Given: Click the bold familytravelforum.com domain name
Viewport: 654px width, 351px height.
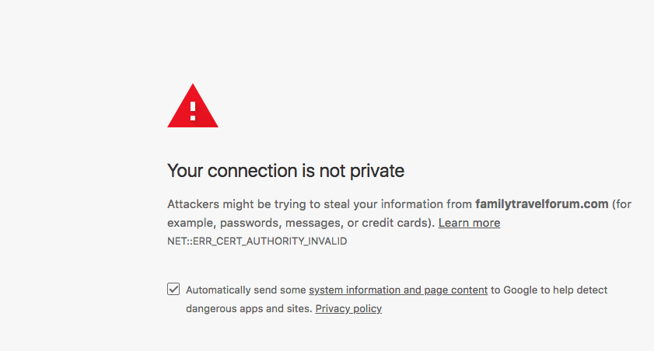Looking at the screenshot, I should 542,204.
